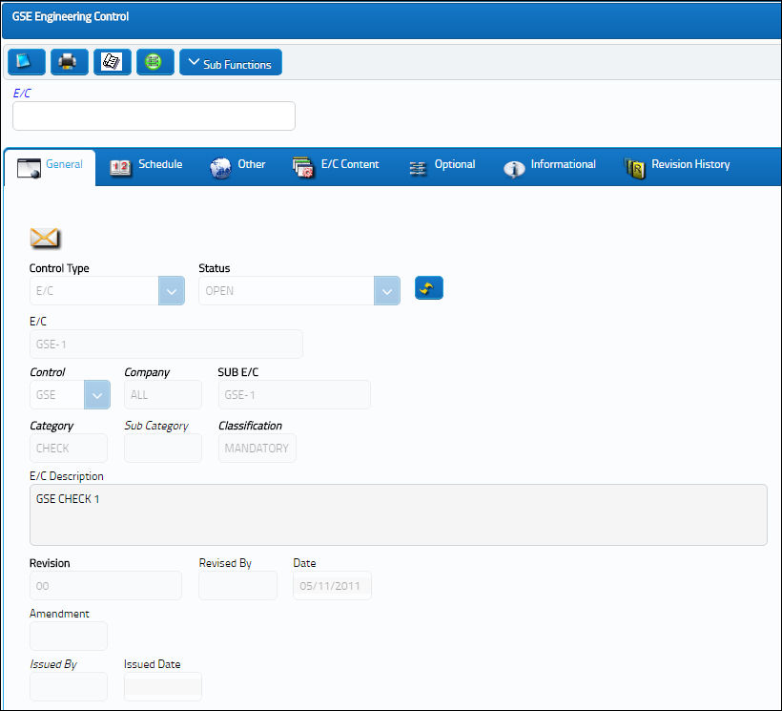Image resolution: width=782 pixels, height=711 pixels.
Task: Follow the blue E/C label link
Action: pos(21,94)
